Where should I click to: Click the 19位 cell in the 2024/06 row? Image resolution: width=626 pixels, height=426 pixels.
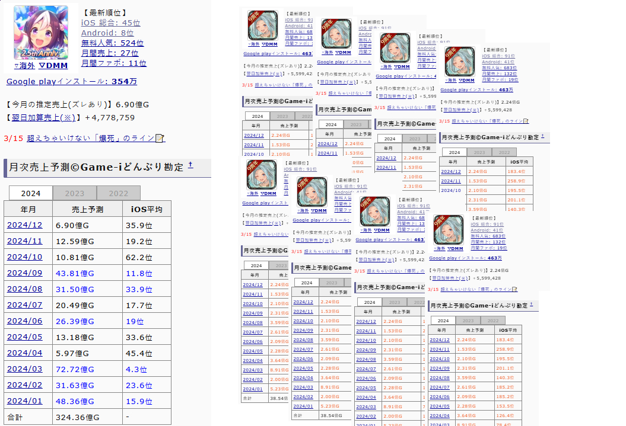click(147, 321)
